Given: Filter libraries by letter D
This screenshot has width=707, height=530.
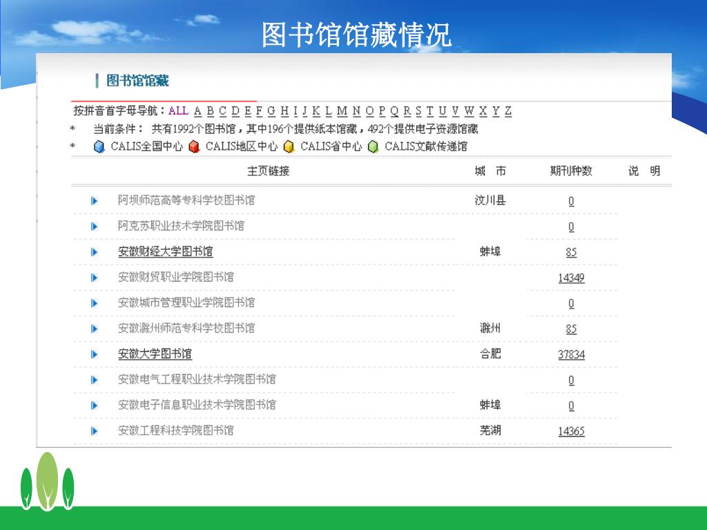Looking at the screenshot, I should coord(235,111).
